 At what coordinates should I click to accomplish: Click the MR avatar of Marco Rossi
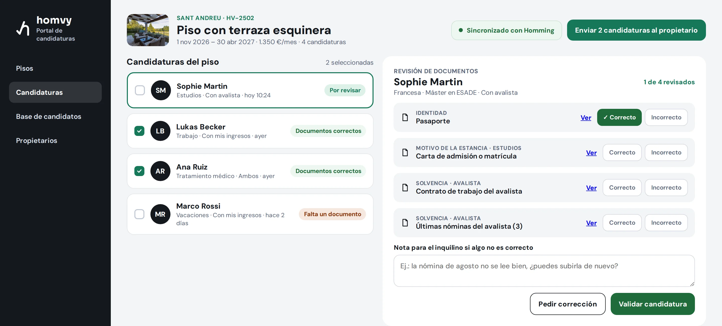[160, 214]
